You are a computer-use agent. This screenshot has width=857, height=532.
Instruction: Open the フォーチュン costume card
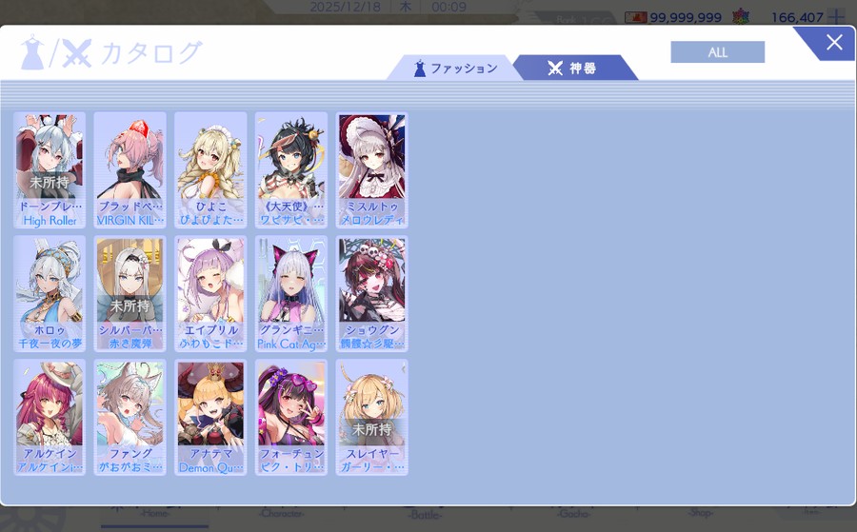coord(291,417)
